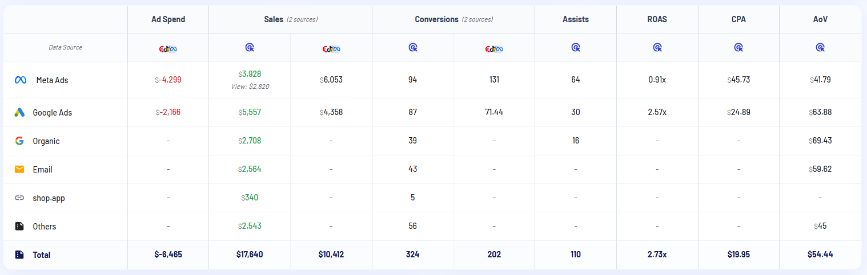This screenshot has width=867, height=275.
Task: Click the 'View: $2,820' text under Meta sales
Action: point(250,87)
